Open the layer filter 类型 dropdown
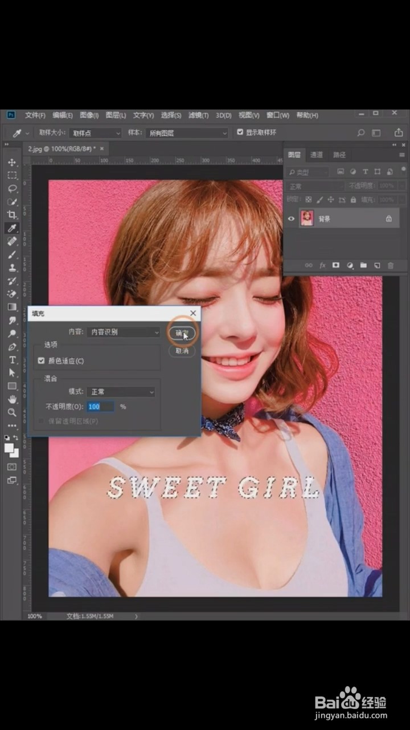This screenshot has height=730, width=410. [x=308, y=172]
